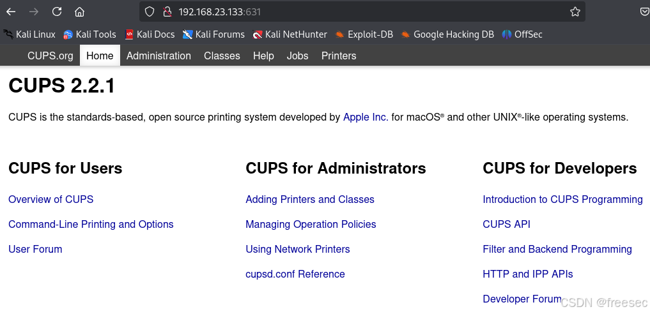Open the Kali Linux bookmark
Viewport: 650px width, 314px height.
pos(29,34)
